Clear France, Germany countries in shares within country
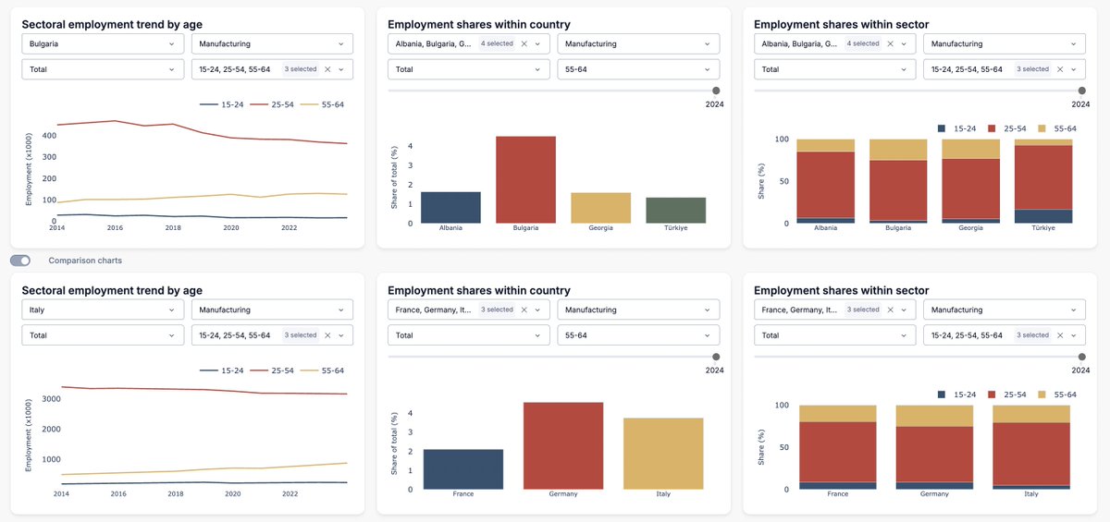 524,310
